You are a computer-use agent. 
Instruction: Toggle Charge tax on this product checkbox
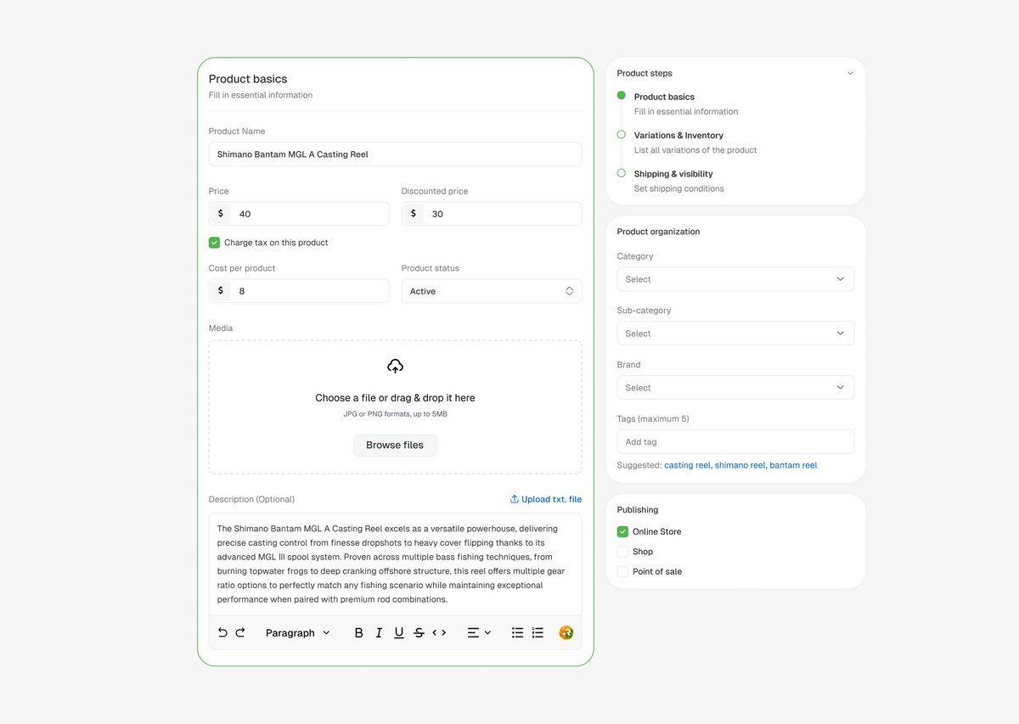[x=215, y=243]
